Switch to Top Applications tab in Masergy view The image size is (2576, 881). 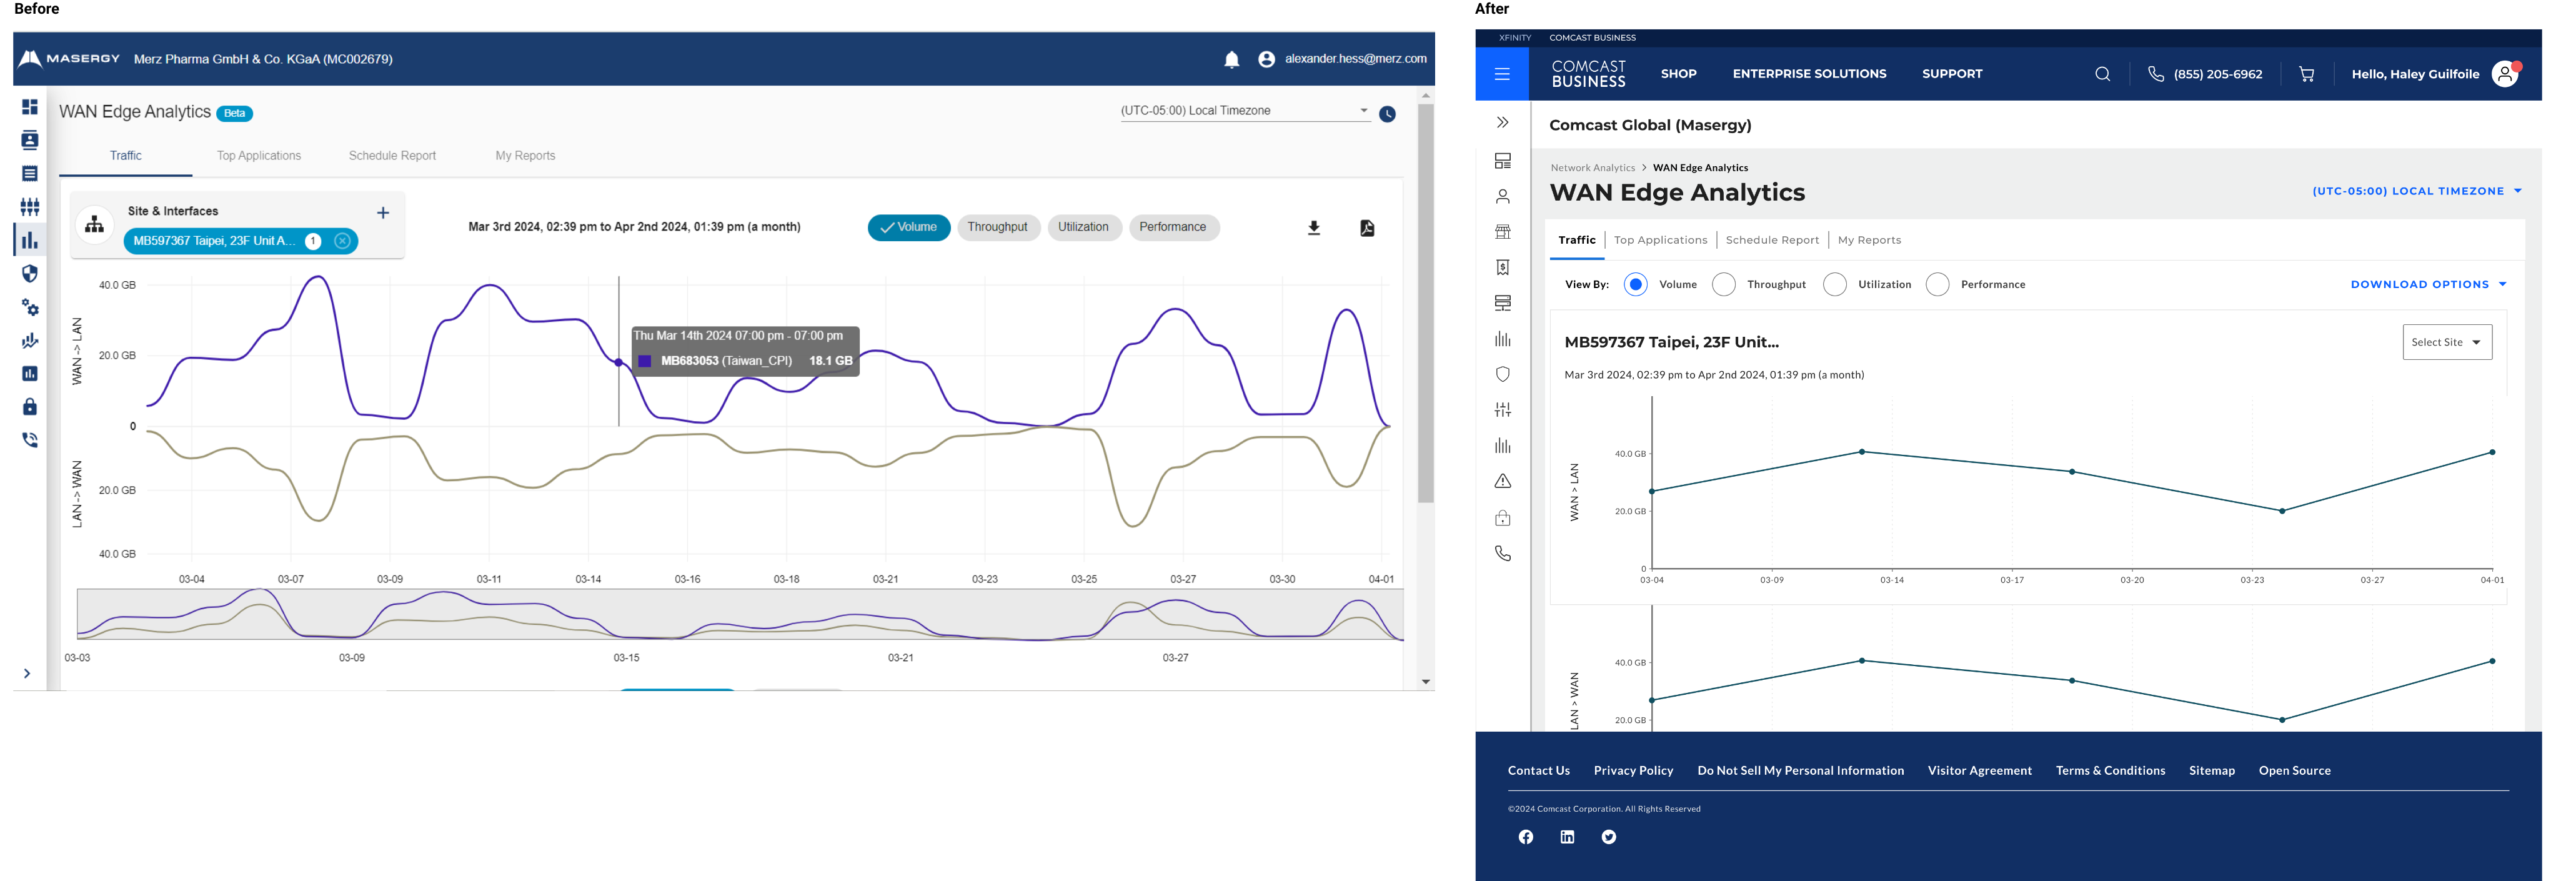(259, 156)
